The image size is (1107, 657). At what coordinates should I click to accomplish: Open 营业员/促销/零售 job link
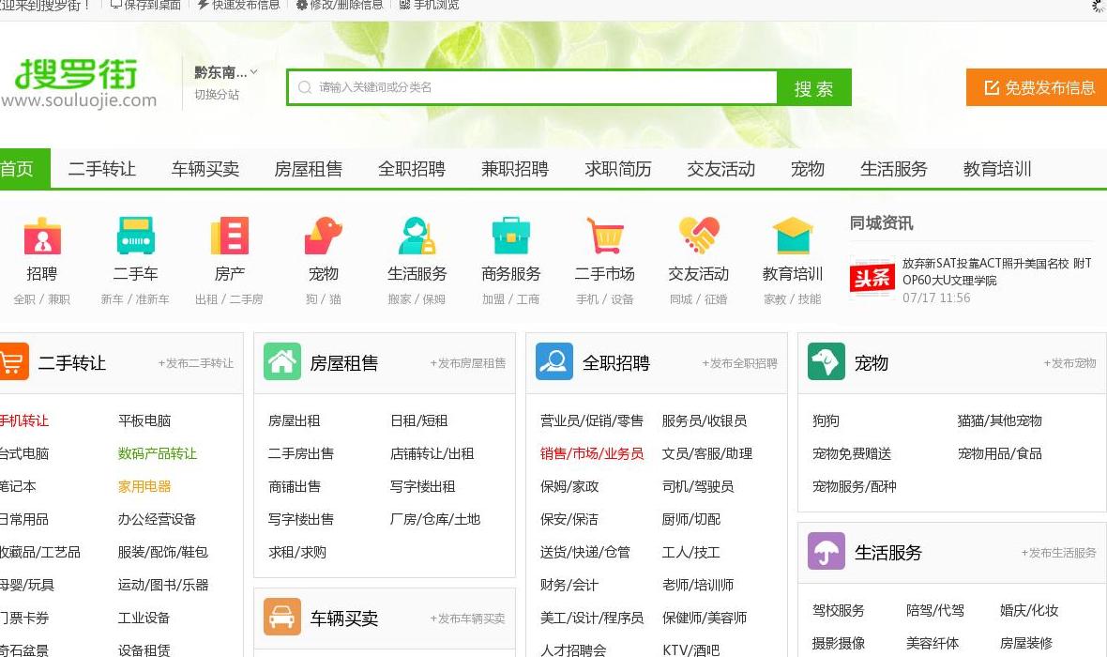click(592, 420)
